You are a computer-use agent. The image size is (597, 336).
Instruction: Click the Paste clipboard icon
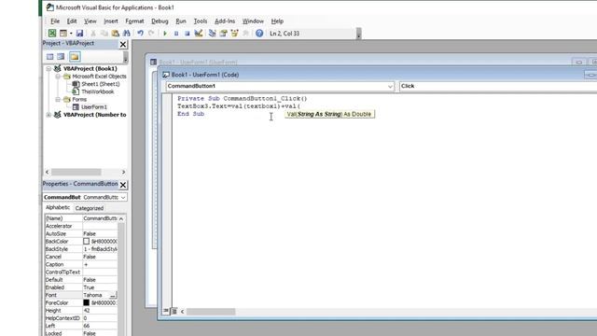pyautogui.click(x=115, y=34)
